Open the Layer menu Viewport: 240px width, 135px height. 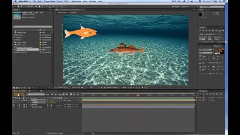click(60, 1)
